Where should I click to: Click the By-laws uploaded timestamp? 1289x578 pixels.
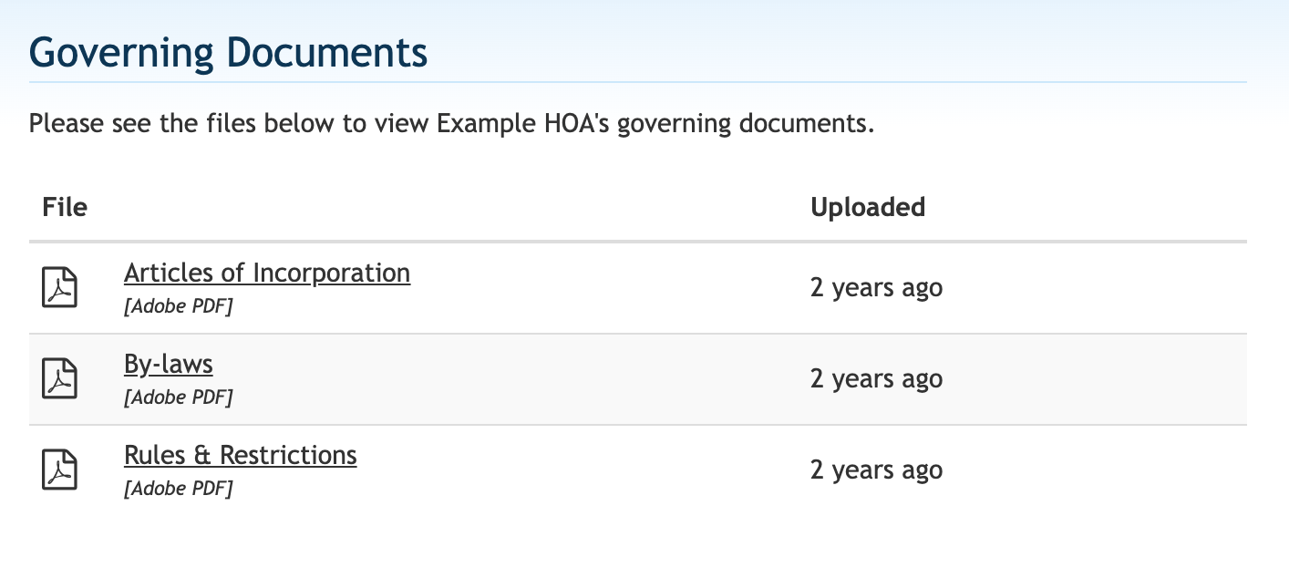(877, 379)
